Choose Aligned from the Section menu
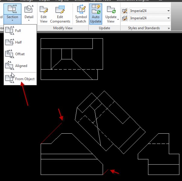Viewport: 182px width, 181px height. point(20,66)
